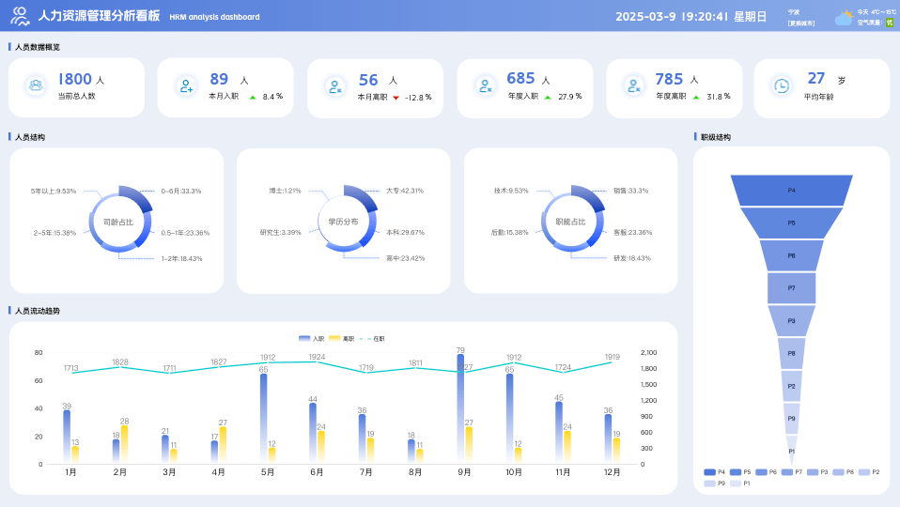Toggle P9 legend item in funnel
The height and width of the screenshot is (507, 900).
pos(714,483)
